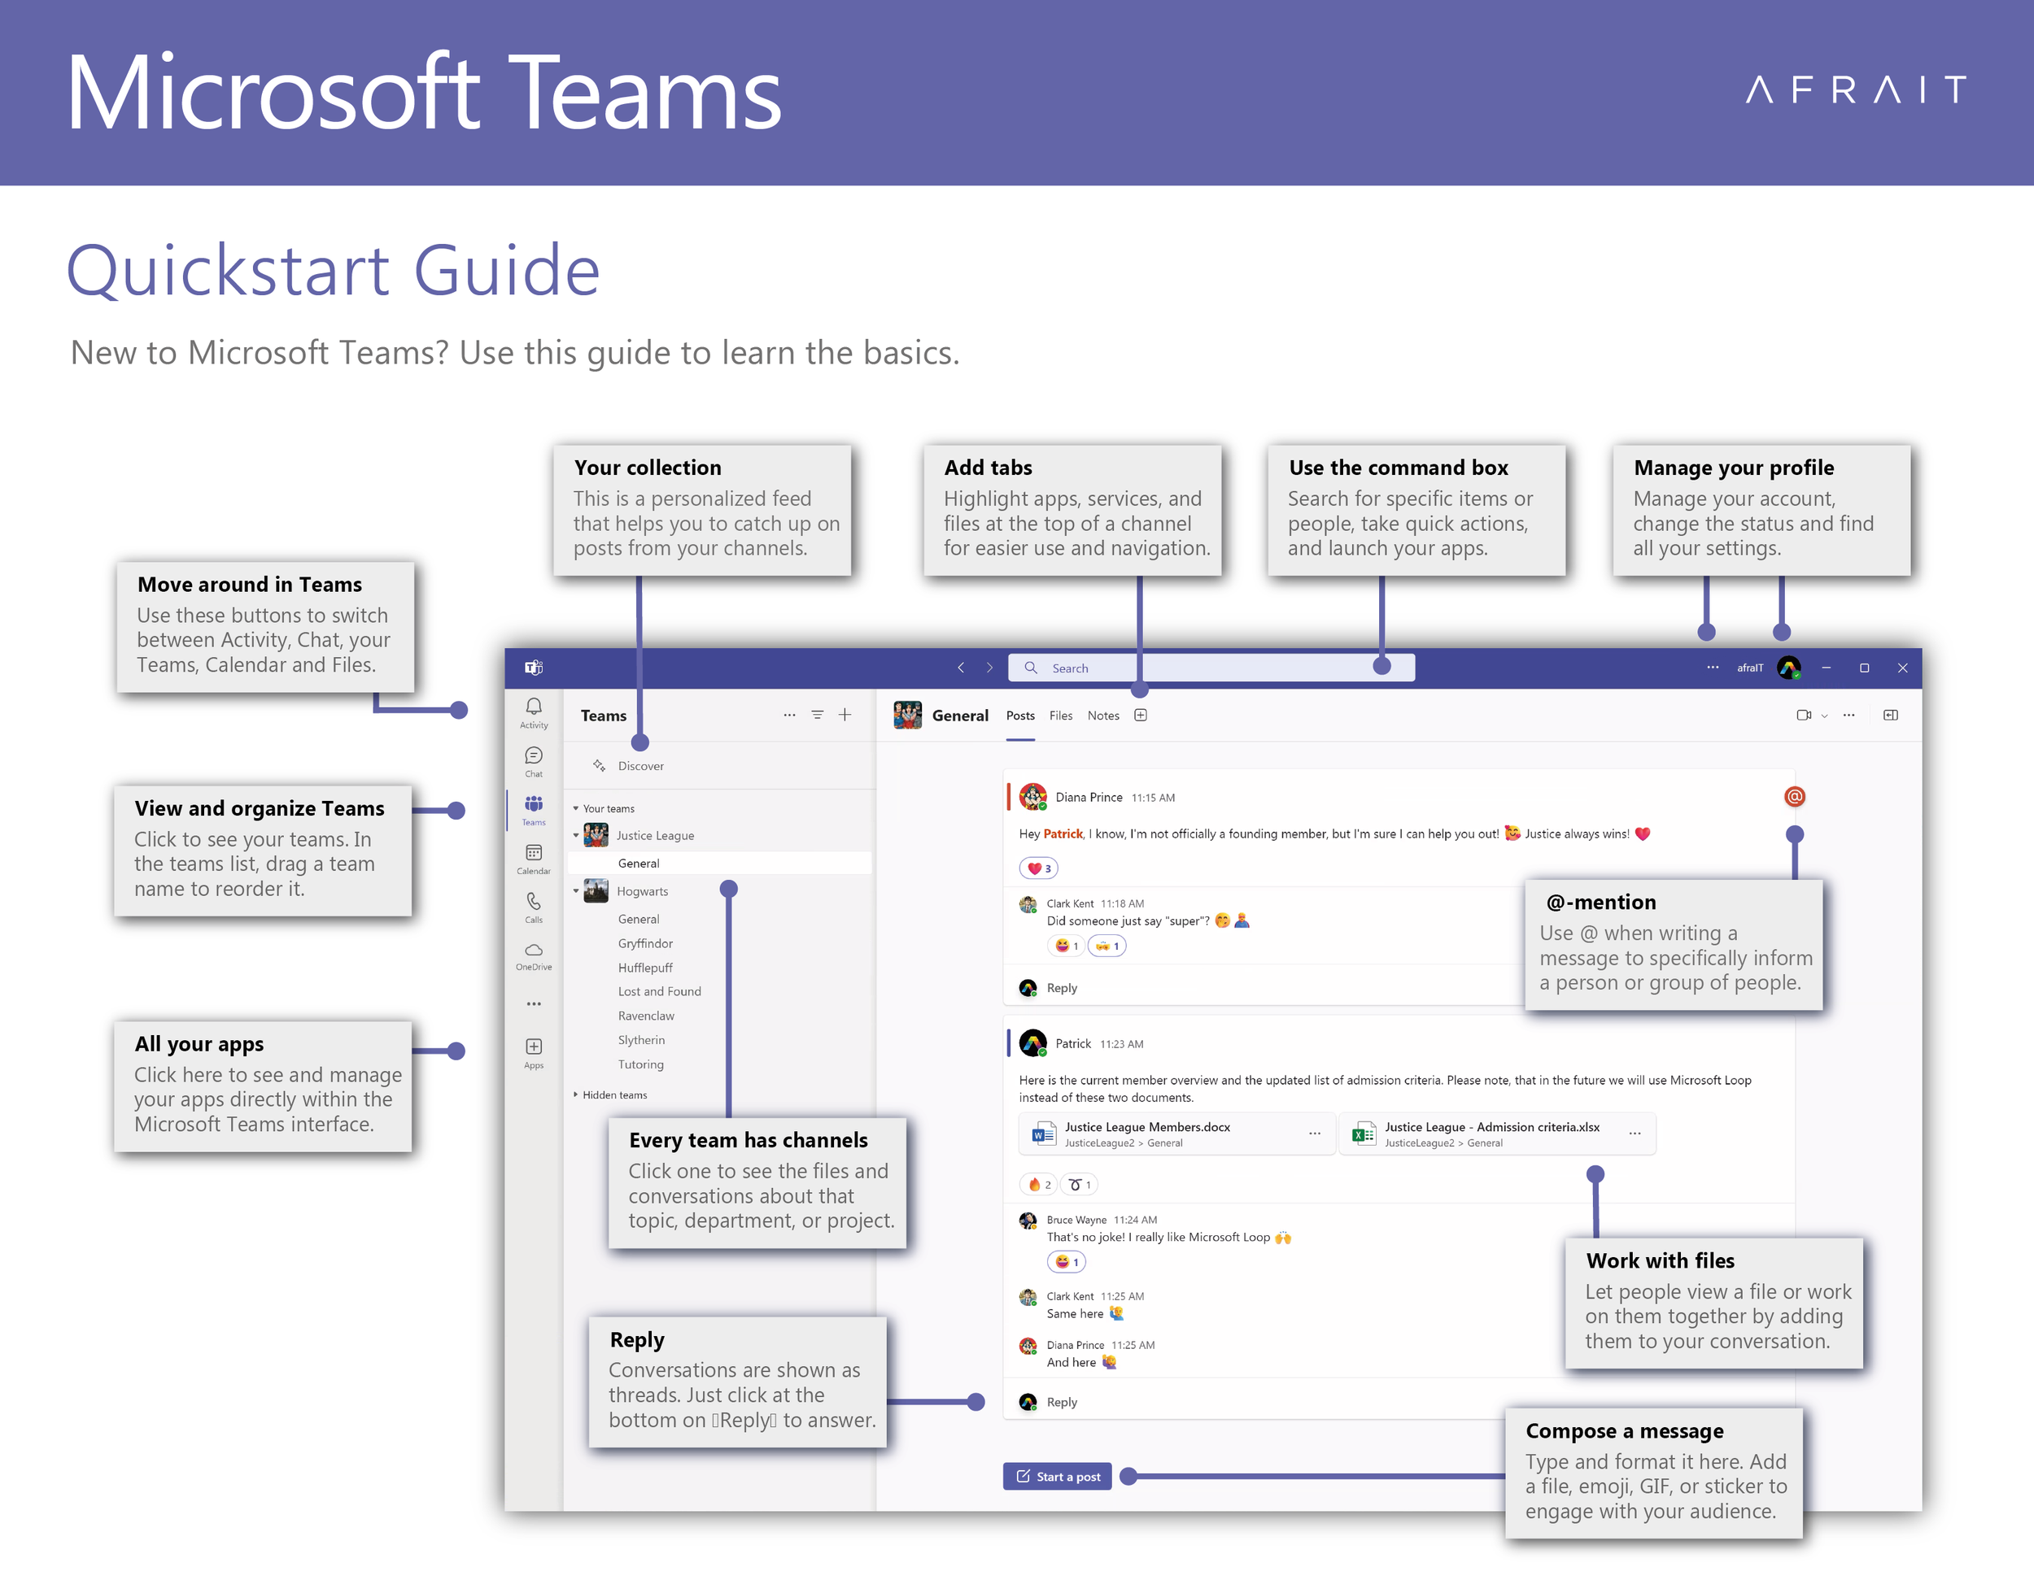Add a new tab with plus icon

(1140, 715)
